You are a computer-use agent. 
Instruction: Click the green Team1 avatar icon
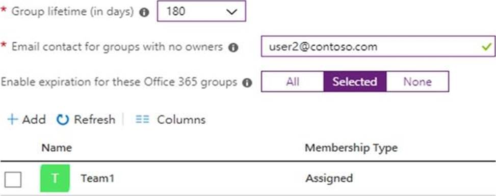click(55, 178)
